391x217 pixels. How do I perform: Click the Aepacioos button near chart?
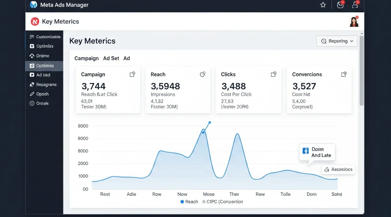coord(338,169)
